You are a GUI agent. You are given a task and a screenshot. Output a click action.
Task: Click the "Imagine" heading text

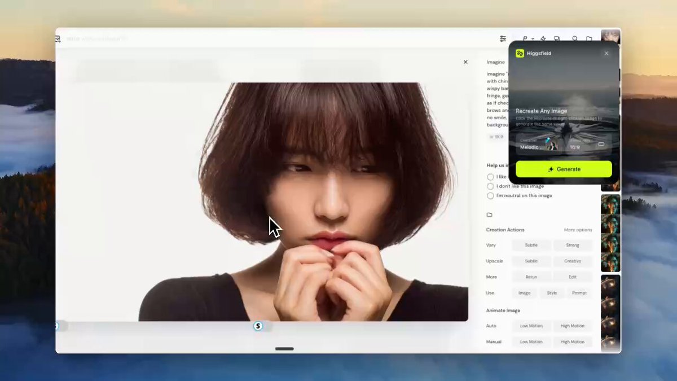coord(496,62)
